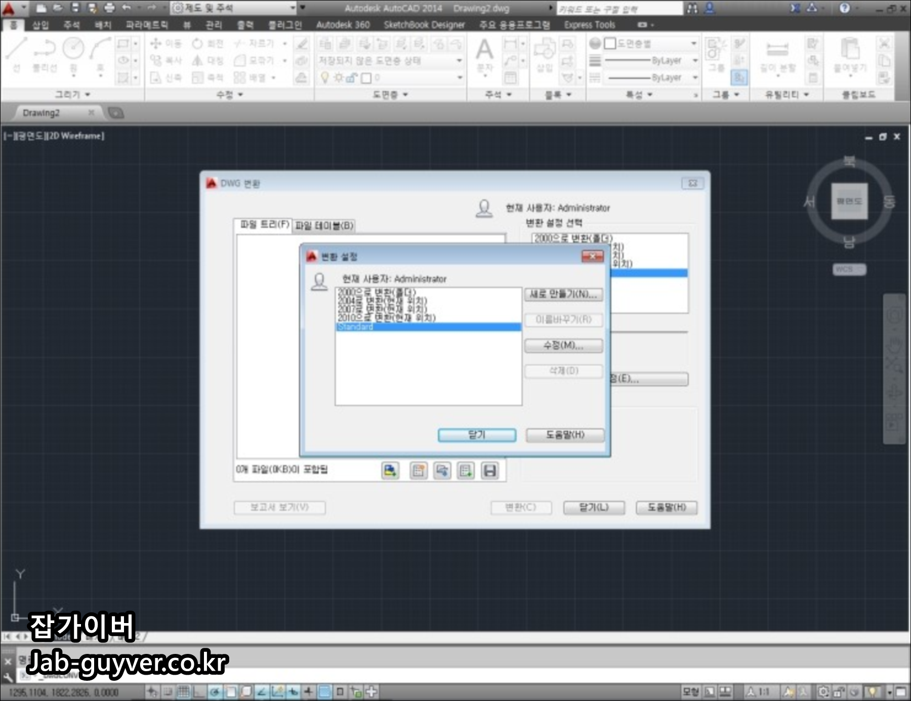Click the Move (이동) tool
This screenshot has width=911, height=701.
point(166,44)
